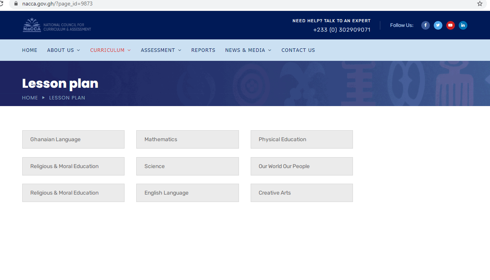
Task: Open the YouTube channel icon
Action: pos(451,25)
